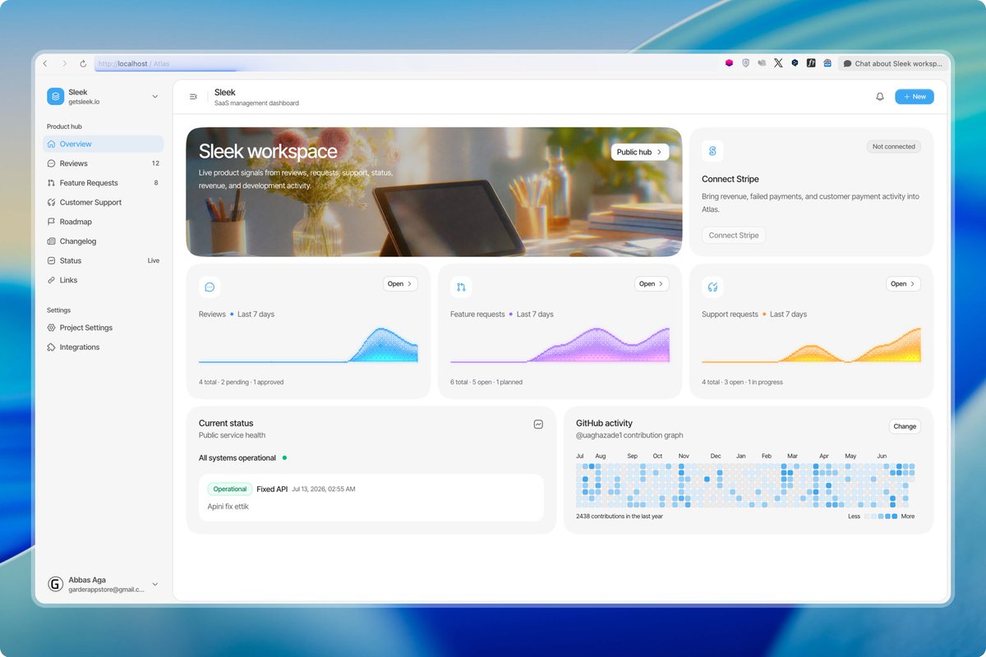The height and width of the screenshot is (657, 986).
Task: Click the browser forward arrow
Action: click(64, 63)
